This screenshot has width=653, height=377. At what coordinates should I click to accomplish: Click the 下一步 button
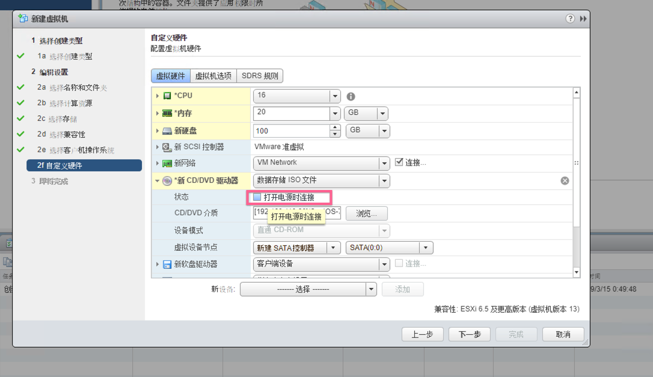469,334
